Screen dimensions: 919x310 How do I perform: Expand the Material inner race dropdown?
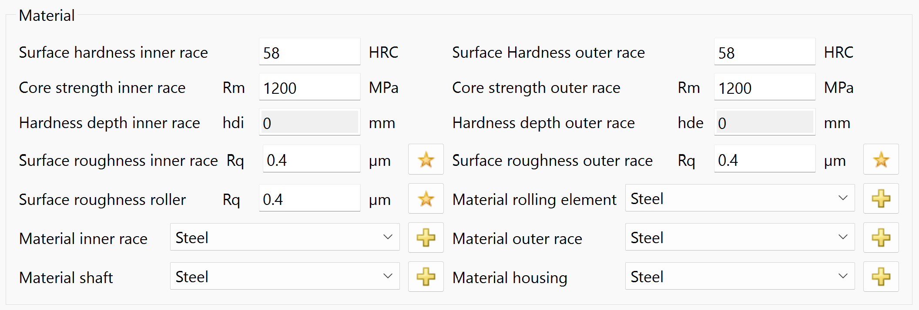click(x=285, y=237)
